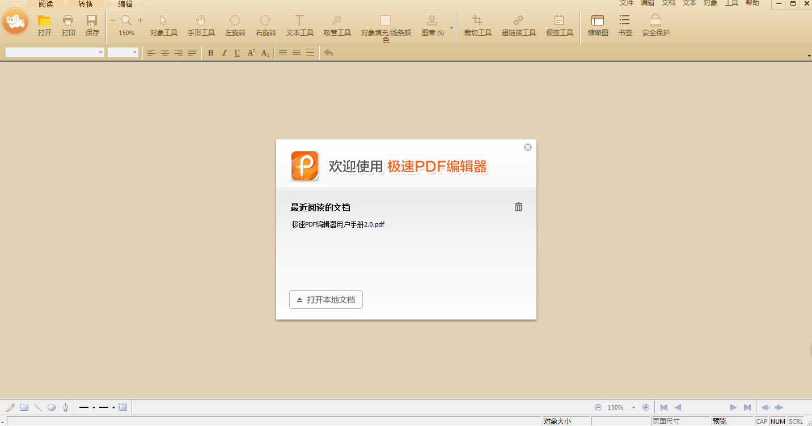Viewport: 812px width, 426px height.
Task: Open the 对象 menu
Action: tap(710, 3)
